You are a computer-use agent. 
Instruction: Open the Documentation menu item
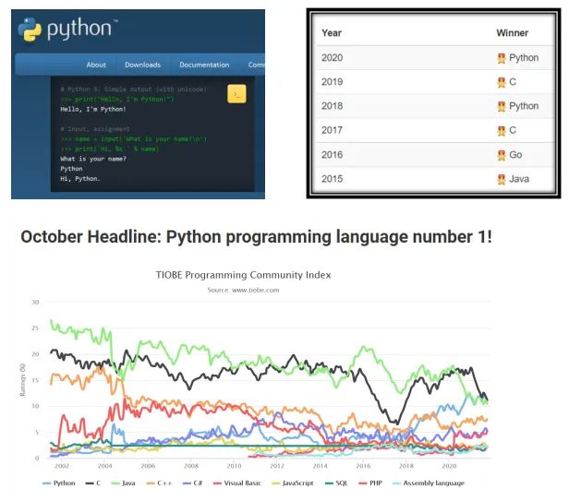click(204, 65)
